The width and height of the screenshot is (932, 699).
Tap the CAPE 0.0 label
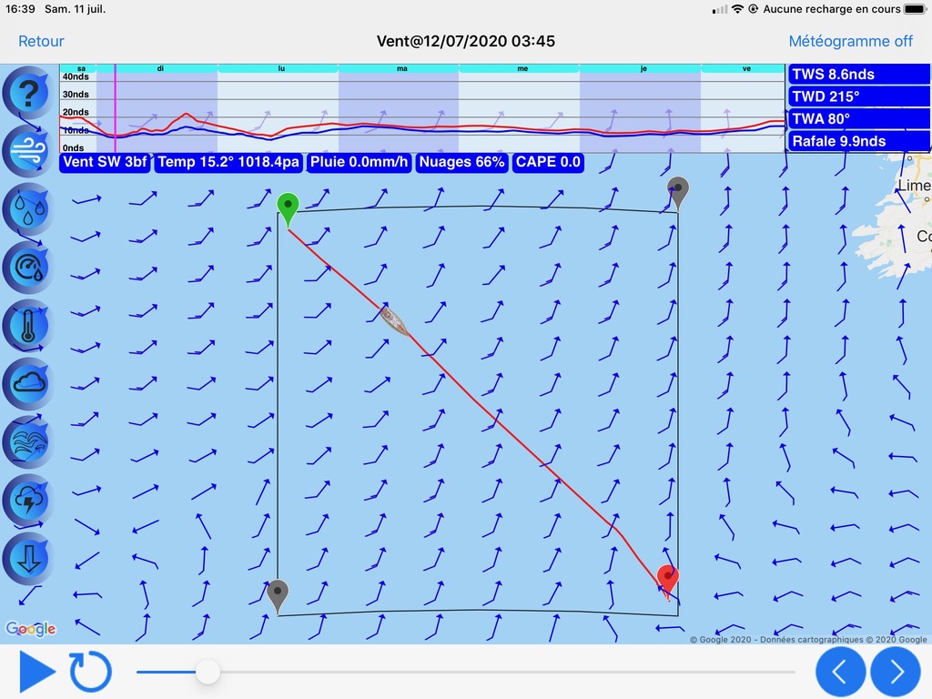(x=548, y=162)
